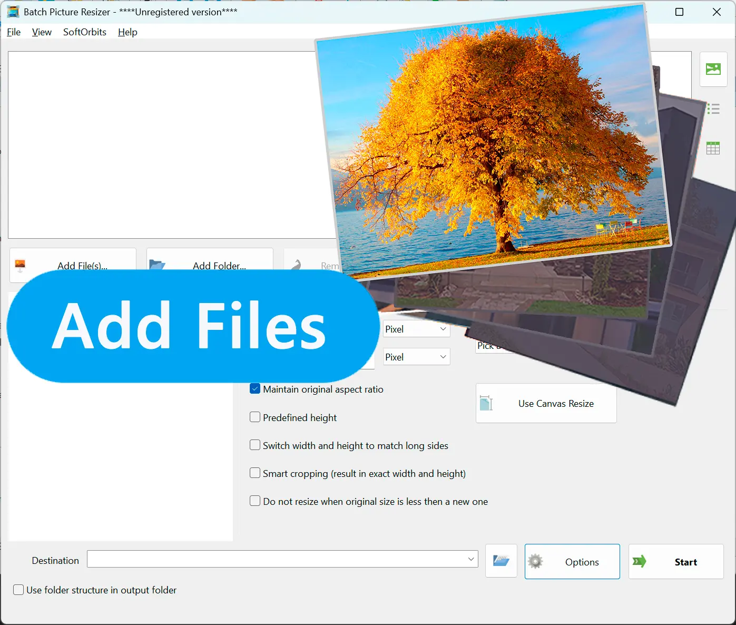The height and width of the screenshot is (625, 736).
Task: Click the Use Canvas Resize button
Action: click(546, 404)
